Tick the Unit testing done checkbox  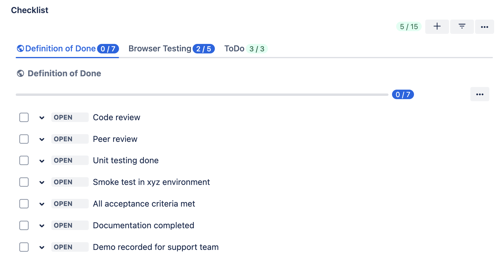[24, 160]
